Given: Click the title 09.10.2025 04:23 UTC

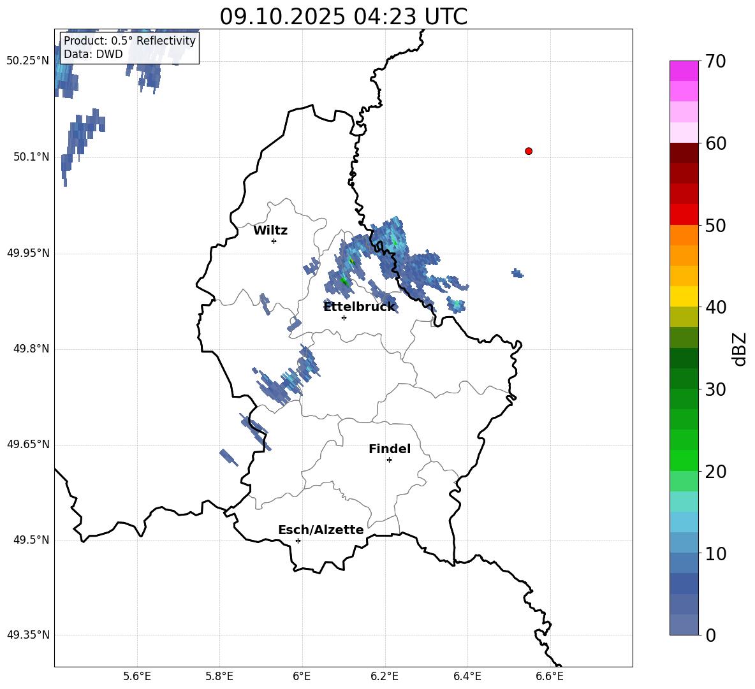Looking at the screenshot, I should [343, 17].
